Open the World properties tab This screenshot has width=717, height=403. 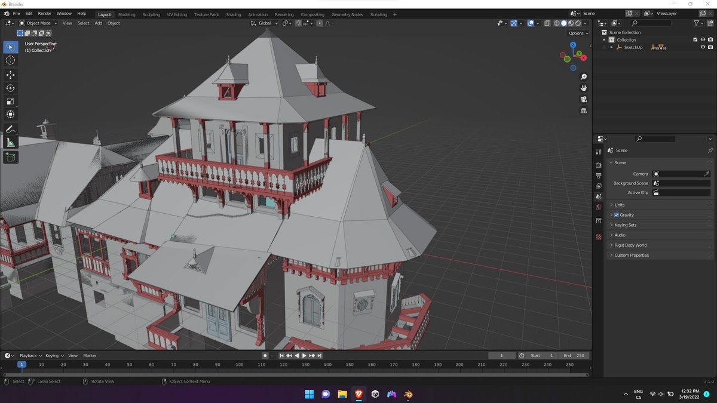click(599, 207)
